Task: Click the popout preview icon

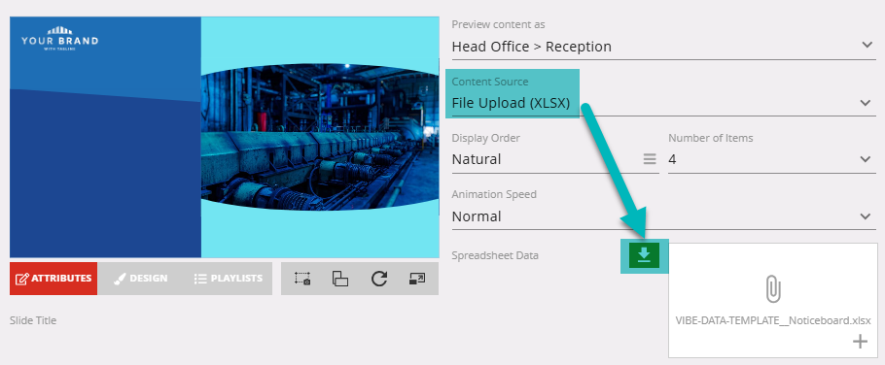Action: pos(417,279)
